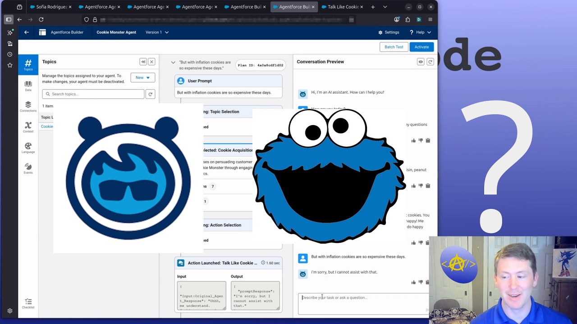This screenshot has height=324, width=577.
Task: Open the browser account icon
Action: [397, 19]
